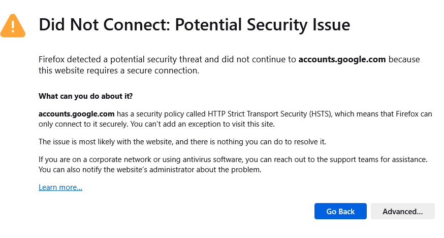Screen dimensions: 444x238
Task: Click 'Potential Security Issue' in the heading
Action: 263,25
